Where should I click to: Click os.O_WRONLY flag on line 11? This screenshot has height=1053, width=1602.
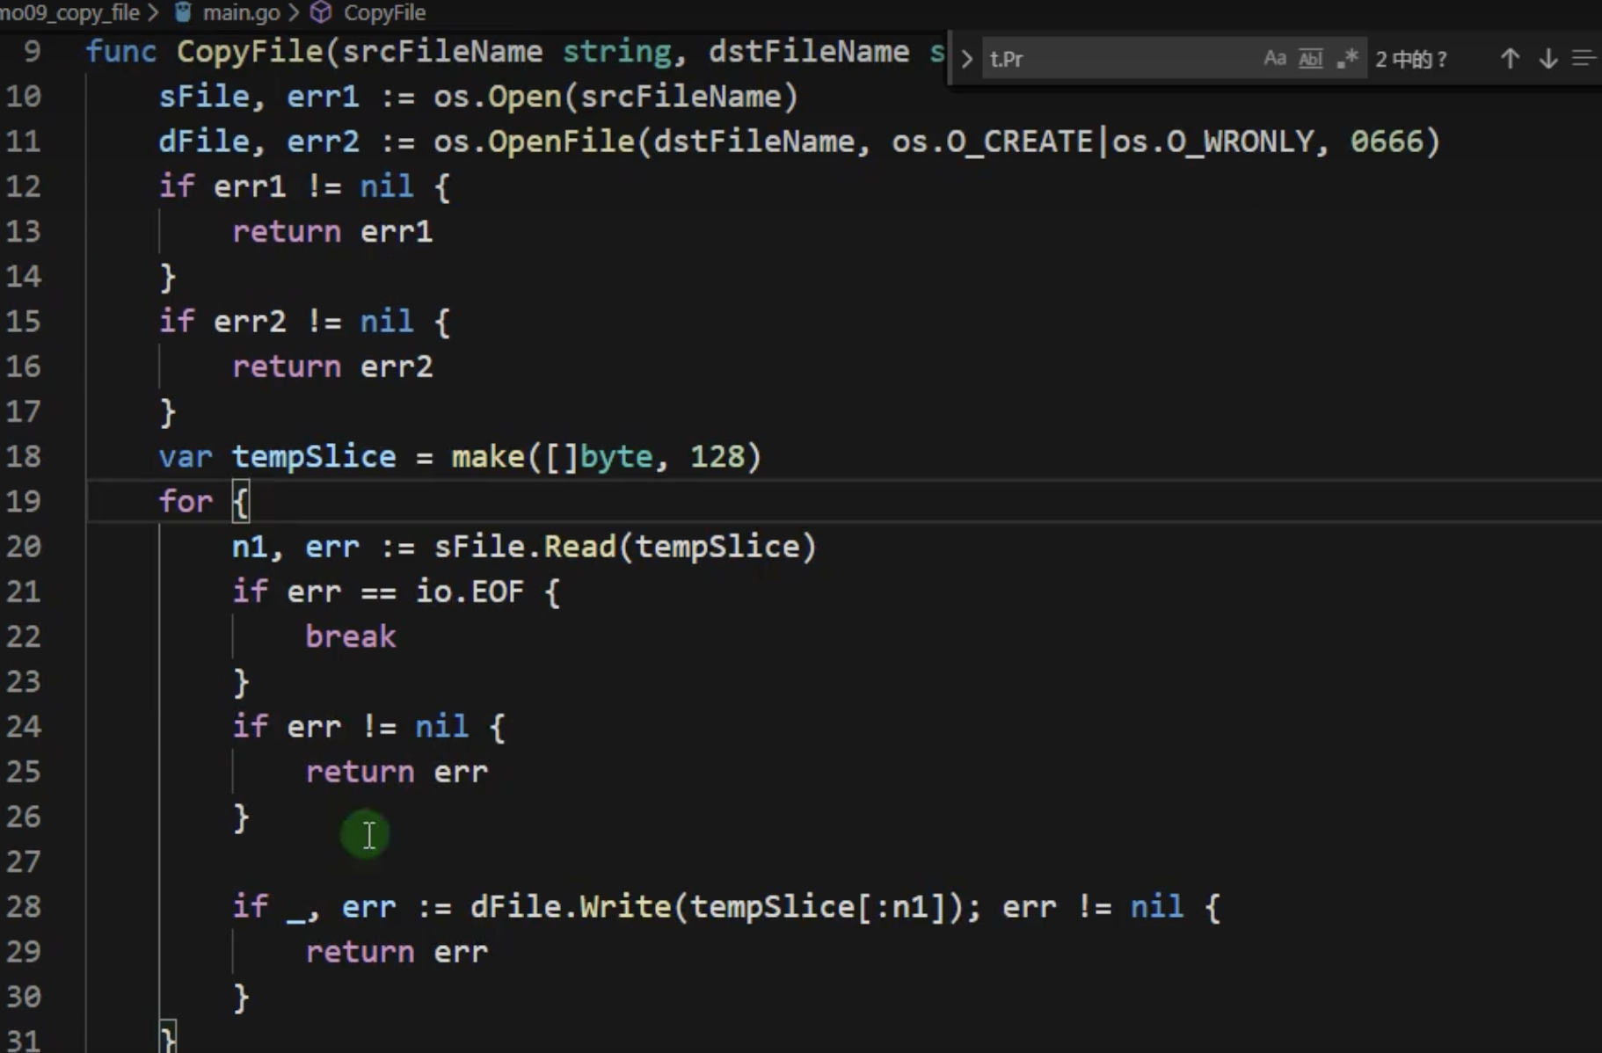point(1213,142)
